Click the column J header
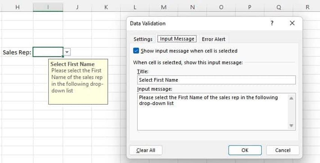Viewport: 320px width, 163px height. coord(77,7)
